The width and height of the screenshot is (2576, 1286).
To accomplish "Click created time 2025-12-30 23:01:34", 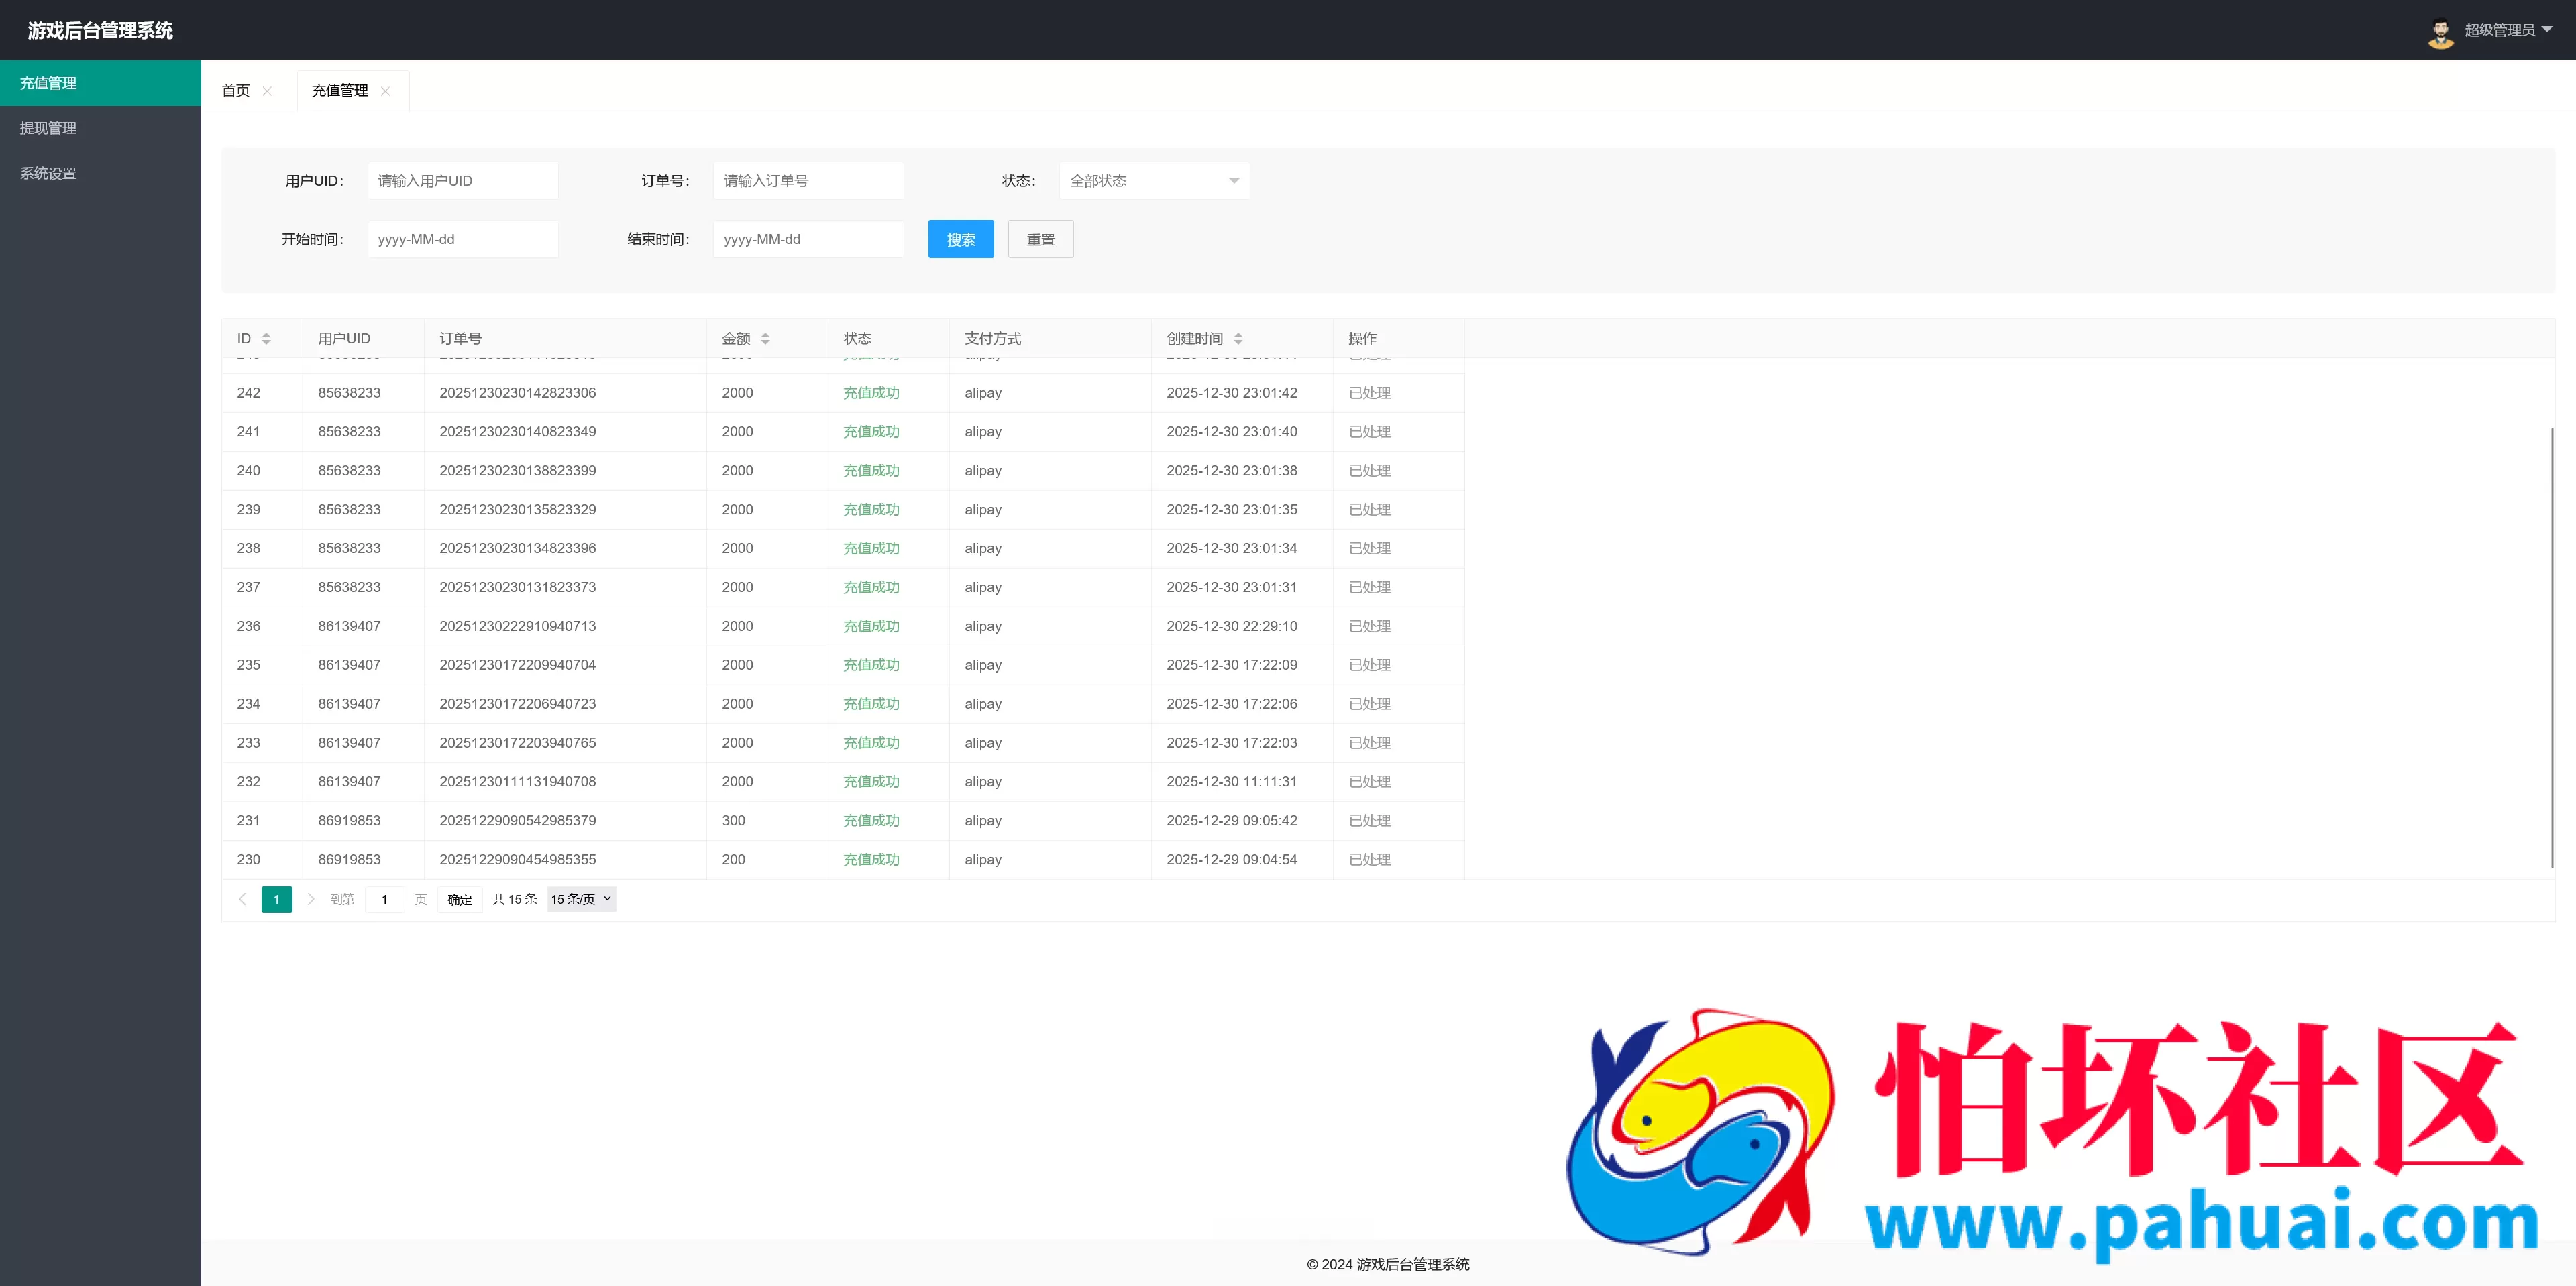I will pyautogui.click(x=1232, y=548).
